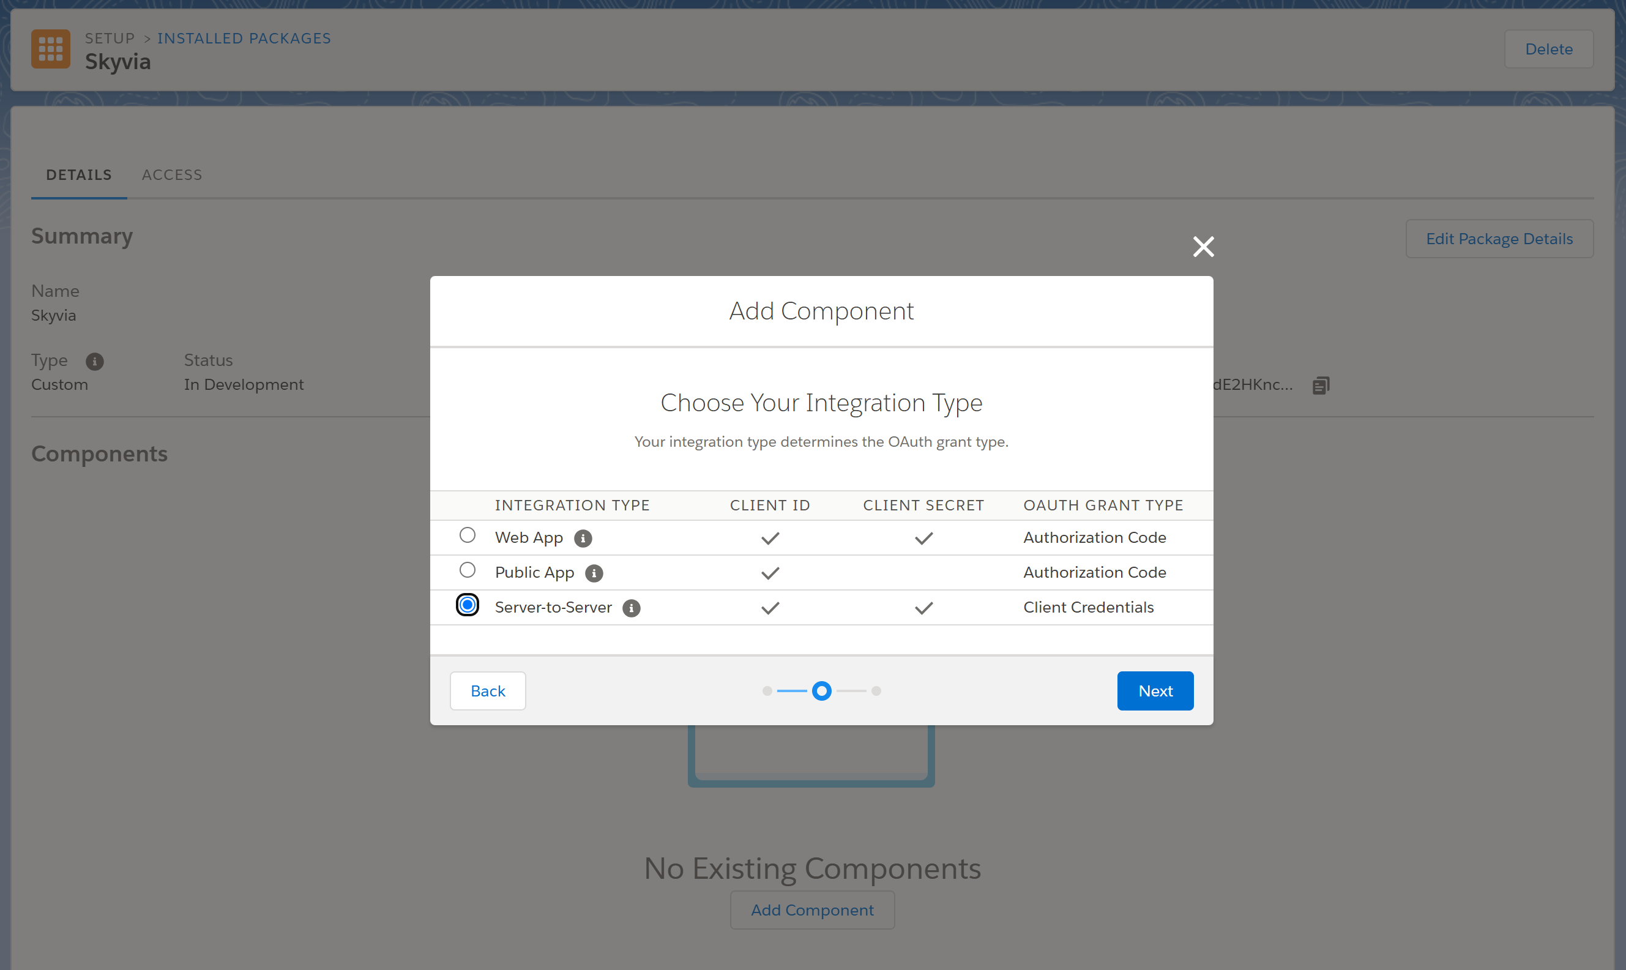The width and height of the screenshot is (1626, 970).
Task: Click Edit Package Details button
Action: pyautogui.click(x=1499, y=239)
